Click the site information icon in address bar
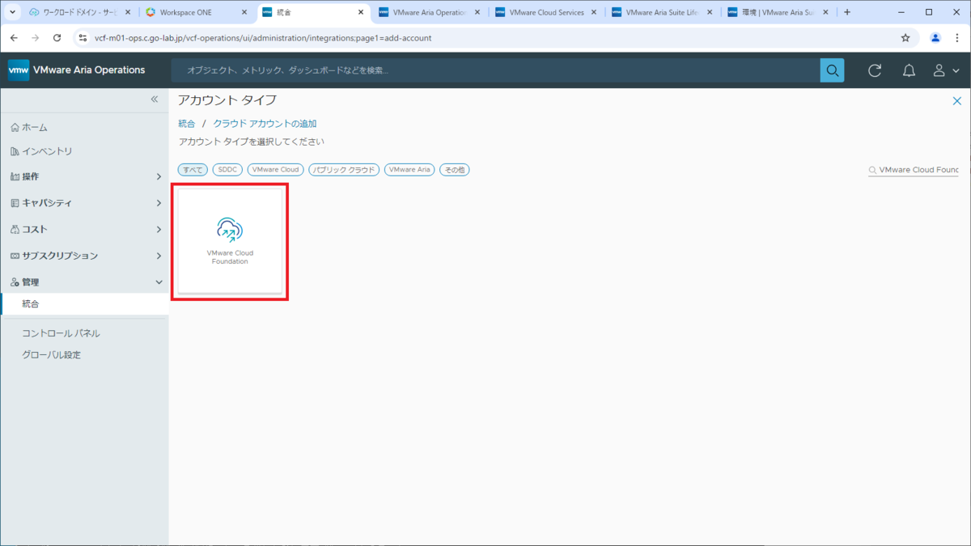971x546 pixels. coord(83,38)
